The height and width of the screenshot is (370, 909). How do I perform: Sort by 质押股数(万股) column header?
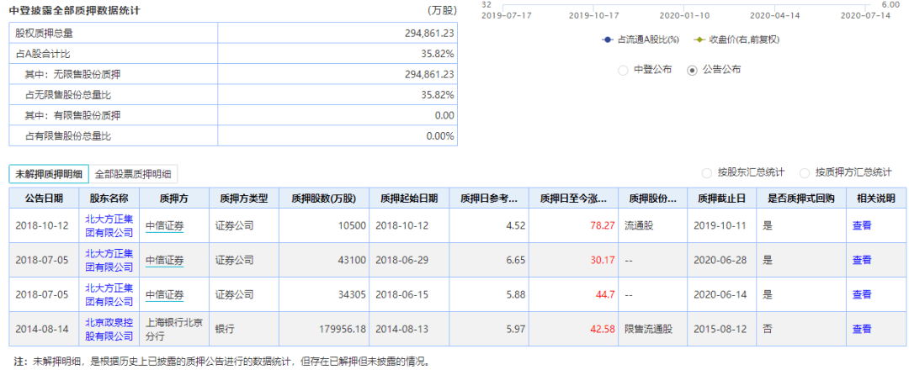coord(324,198)
